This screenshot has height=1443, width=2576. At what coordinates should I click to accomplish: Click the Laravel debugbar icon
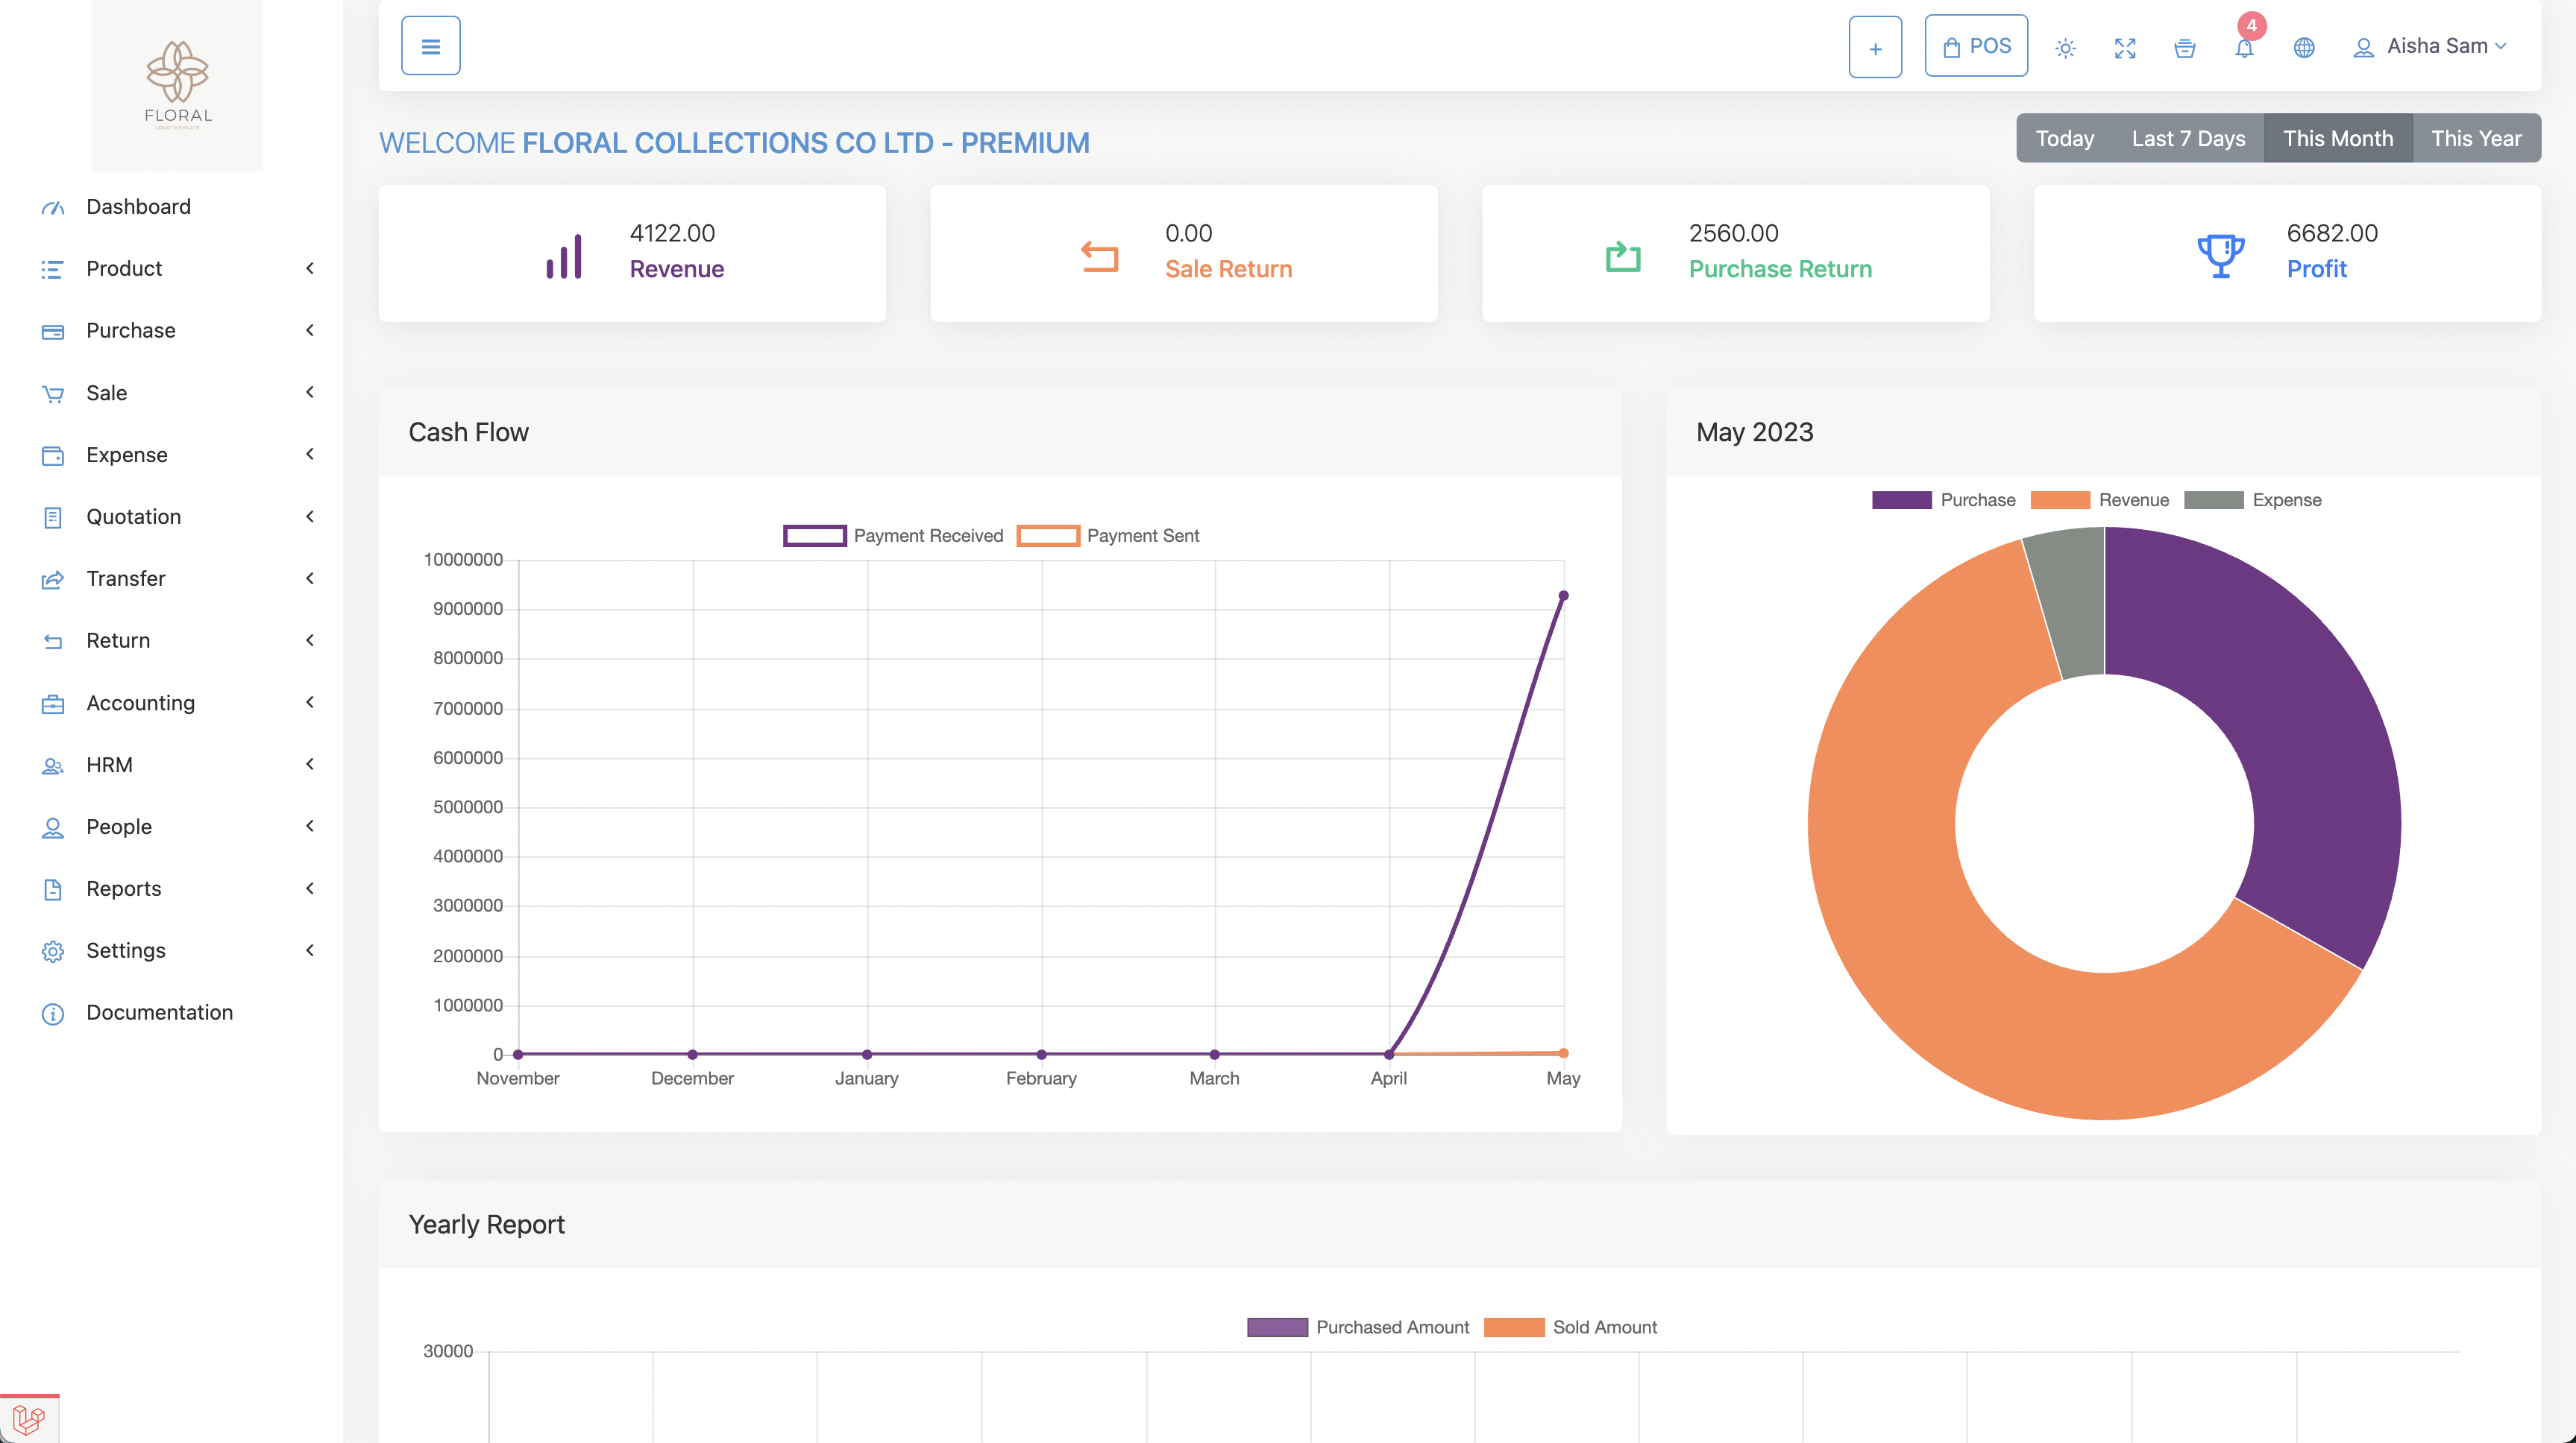coord(29,1418)
